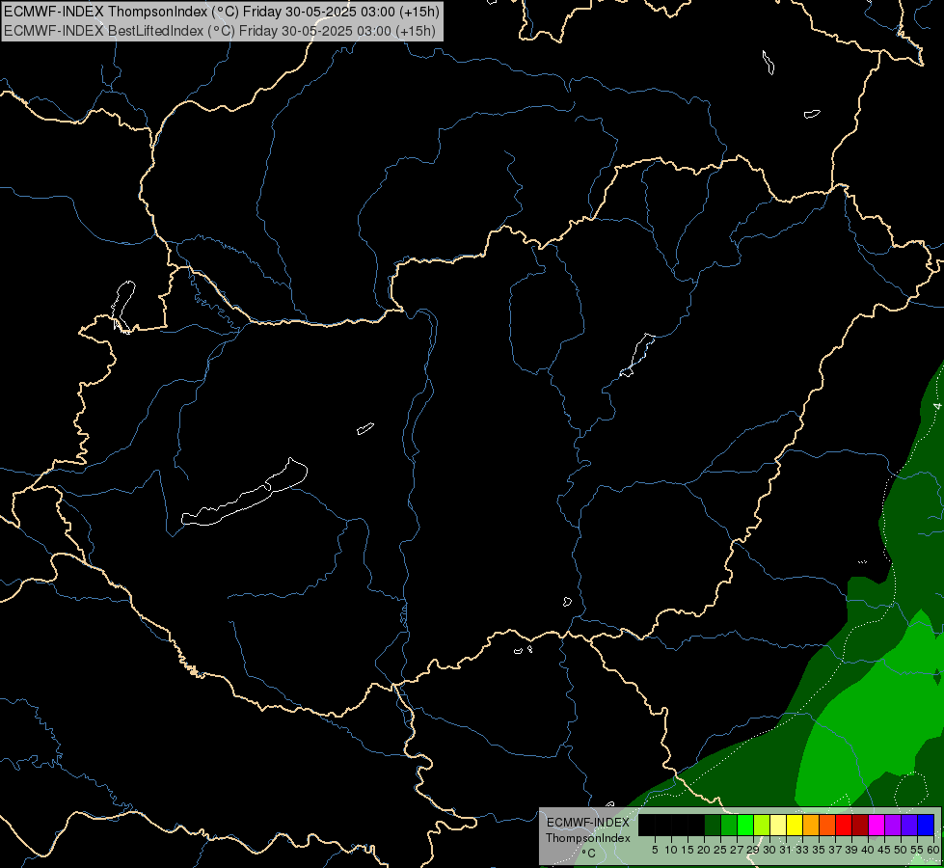Click the ECMWF-INDEX BestLiftedIndex title line
Screen dimensions: 944x868
[x=220, y=31]
